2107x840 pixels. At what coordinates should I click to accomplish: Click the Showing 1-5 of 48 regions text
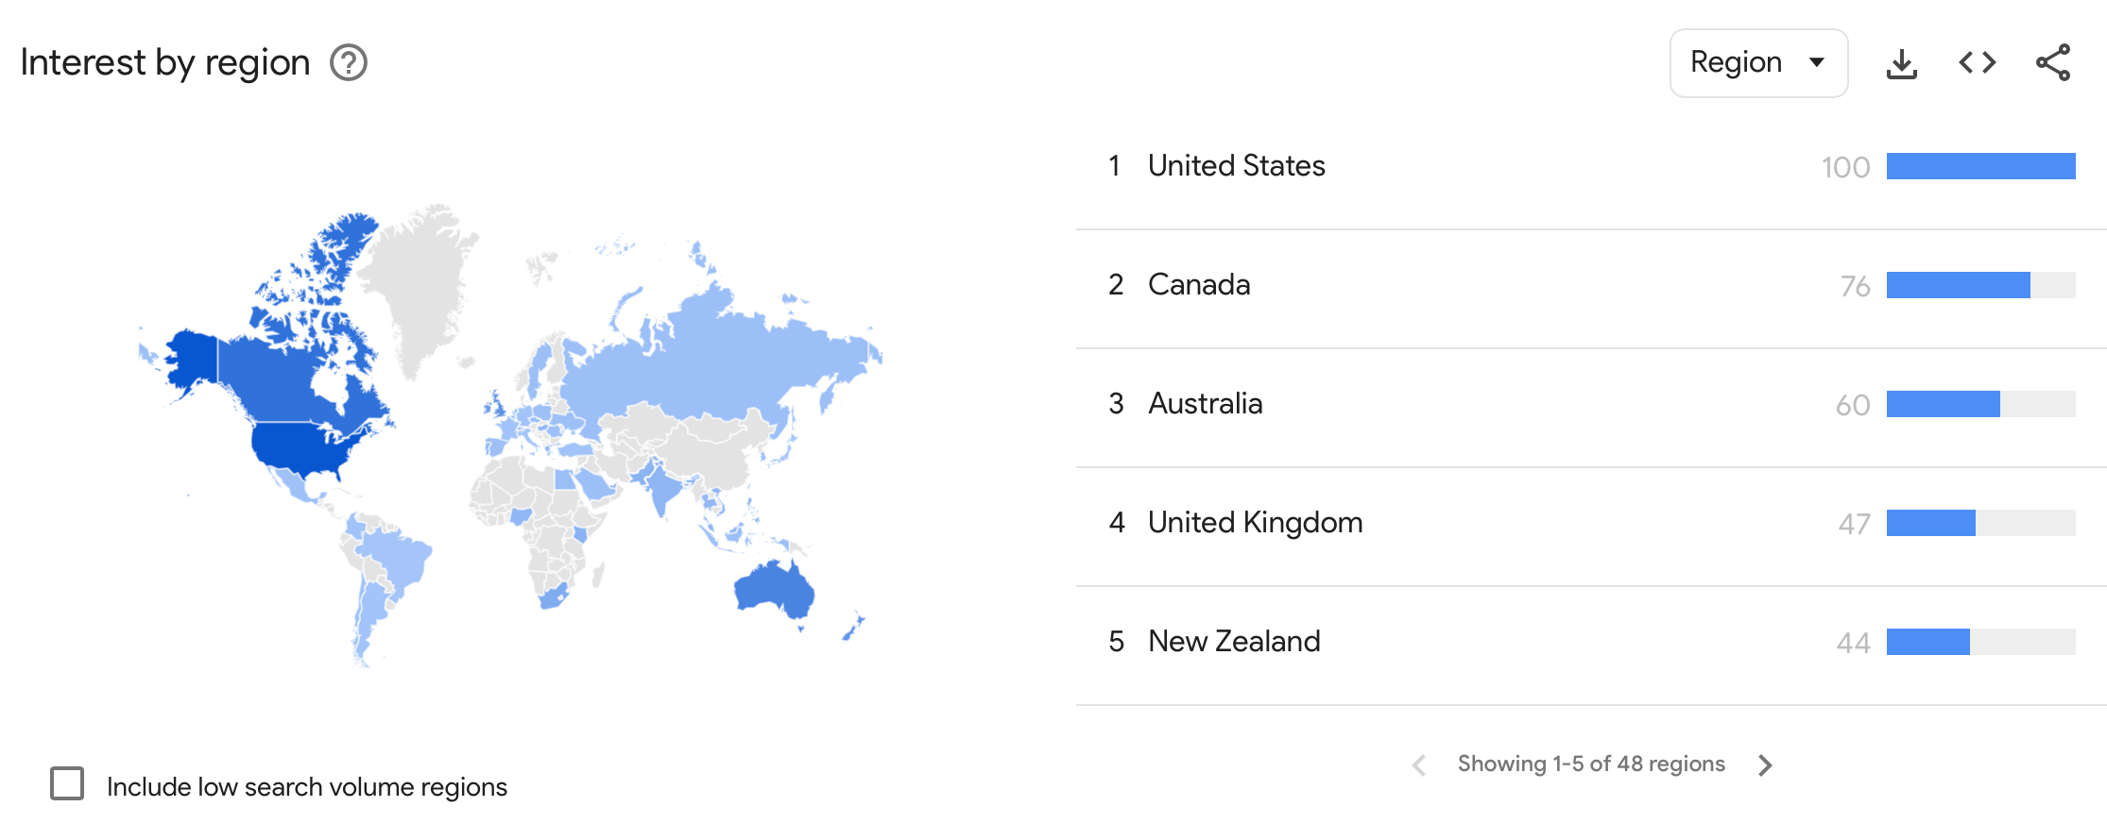(1591, 764)
